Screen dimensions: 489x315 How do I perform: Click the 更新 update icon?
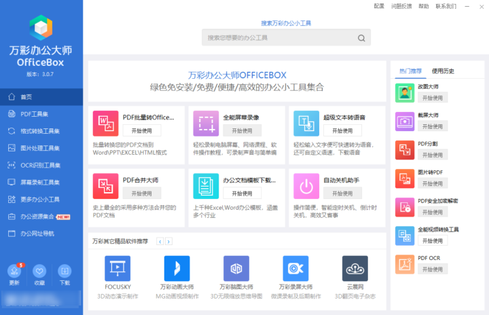pos(14,271)
